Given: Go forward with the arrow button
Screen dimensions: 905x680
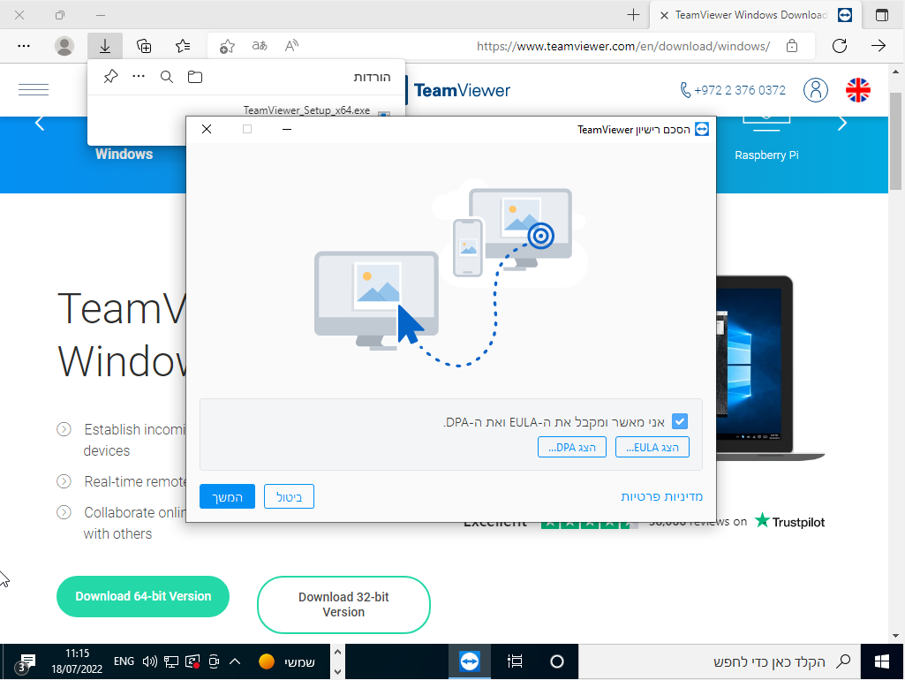Looking at the screenshot, I should click(x=879, y=46).
